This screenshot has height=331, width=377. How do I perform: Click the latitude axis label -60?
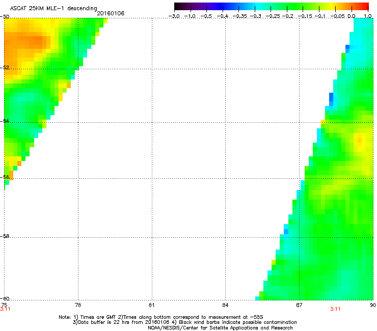5,298
